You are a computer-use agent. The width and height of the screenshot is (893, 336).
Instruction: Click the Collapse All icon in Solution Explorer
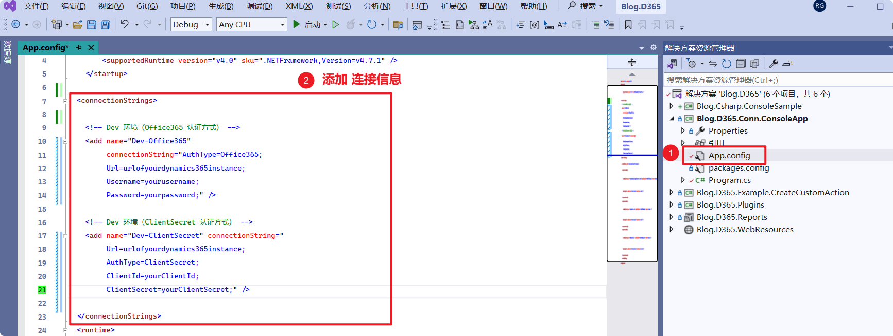click(x=741, y=64)
